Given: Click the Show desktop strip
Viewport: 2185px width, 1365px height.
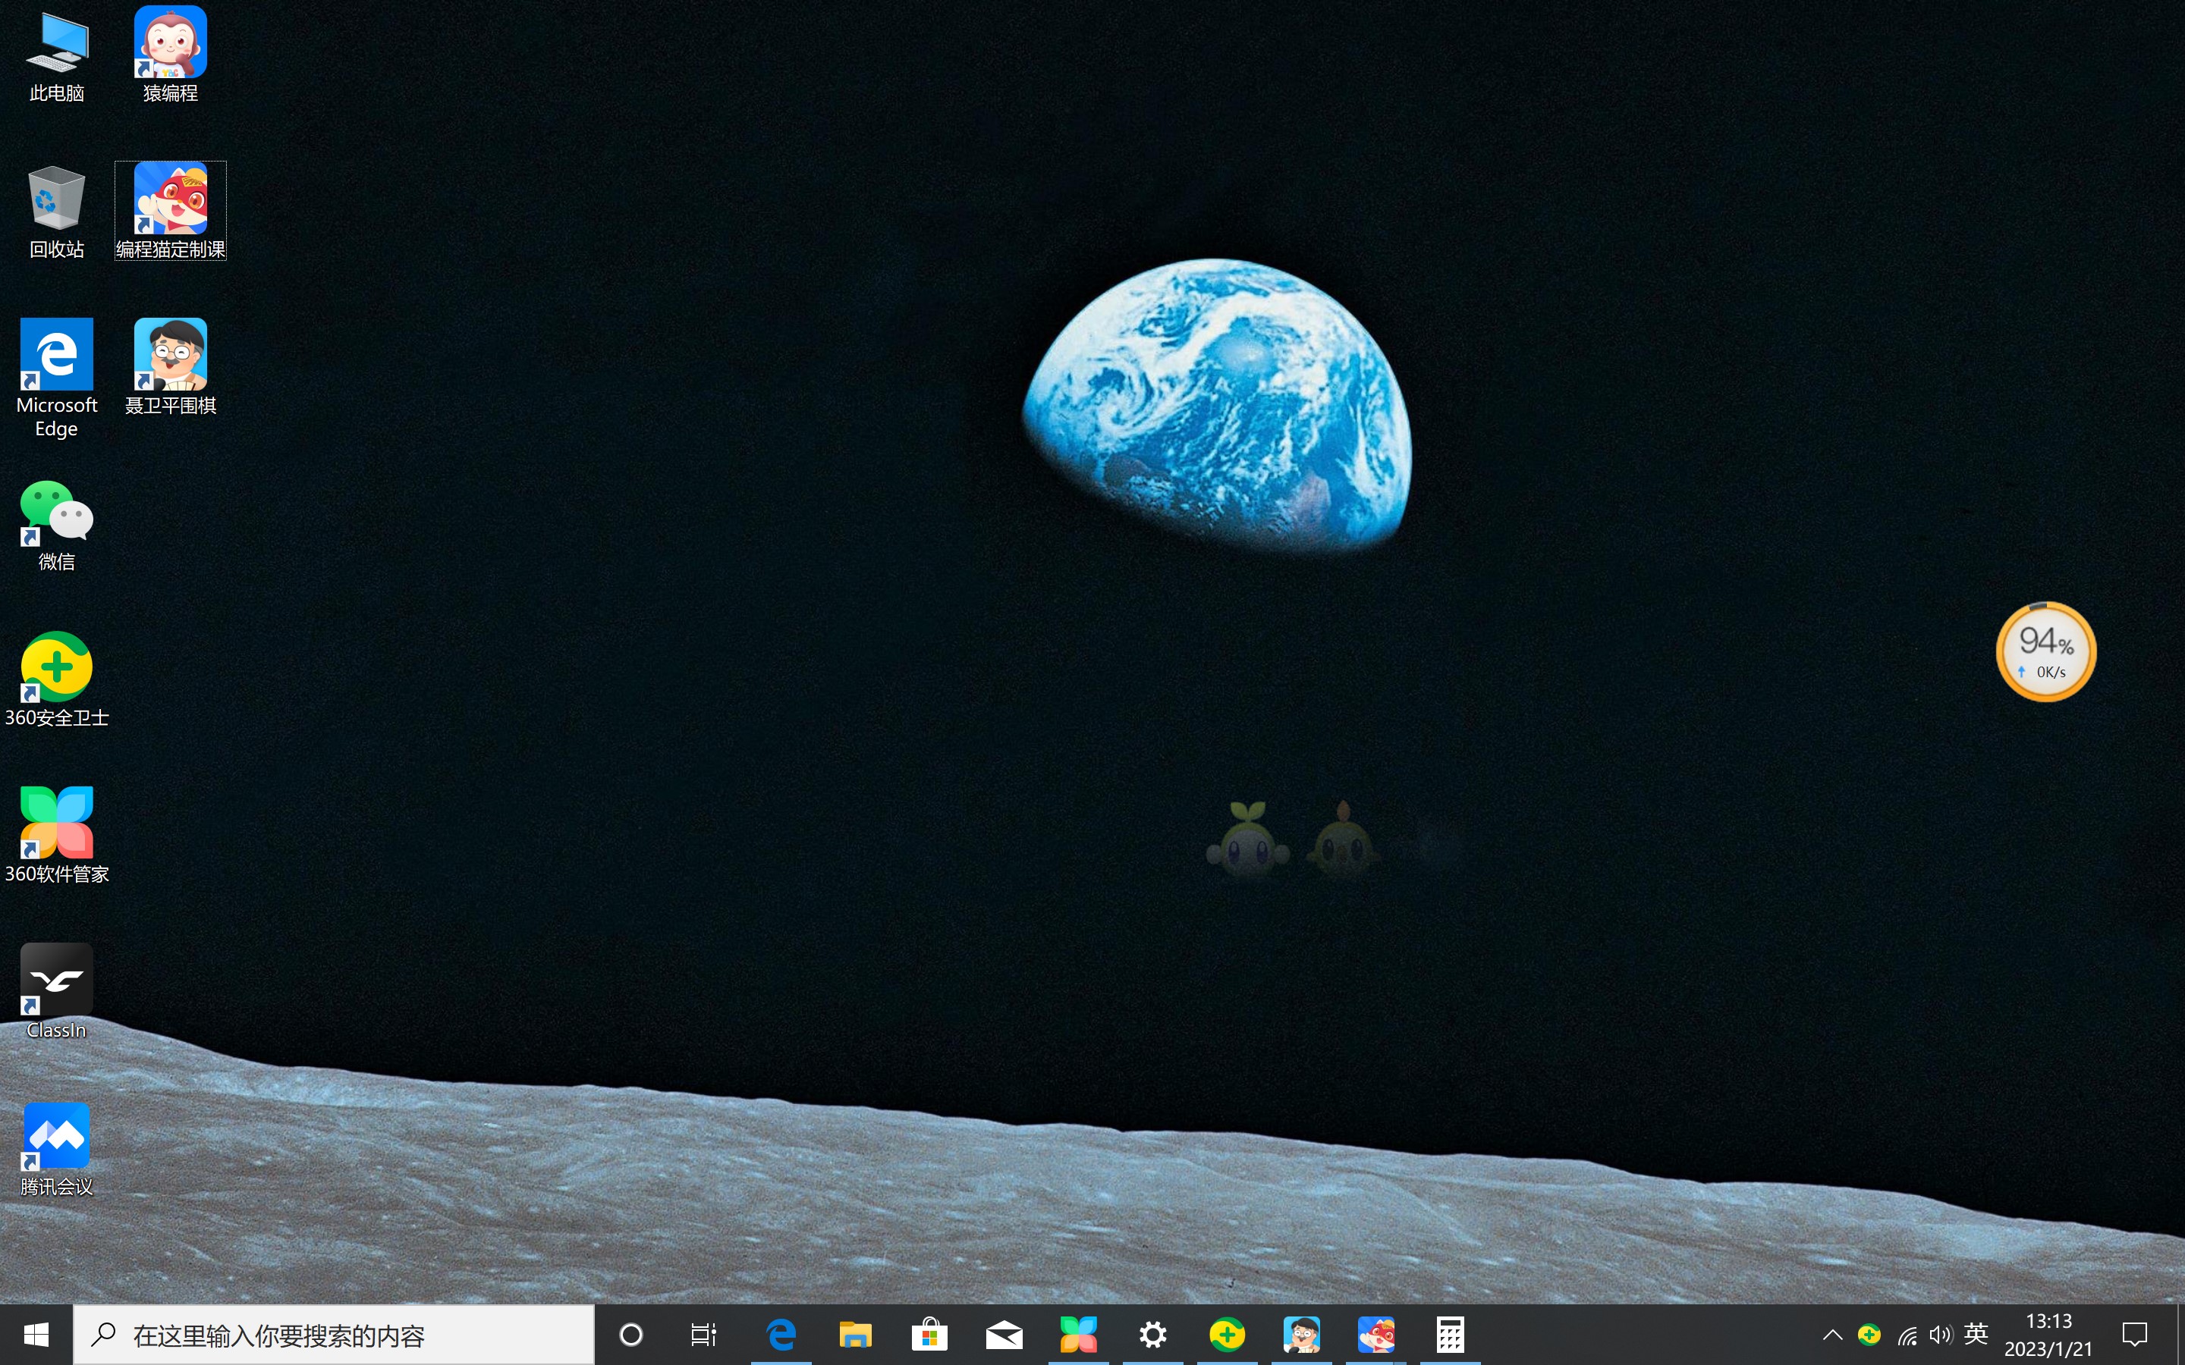Looking at the screenshot, I should click(2180, 1335).
